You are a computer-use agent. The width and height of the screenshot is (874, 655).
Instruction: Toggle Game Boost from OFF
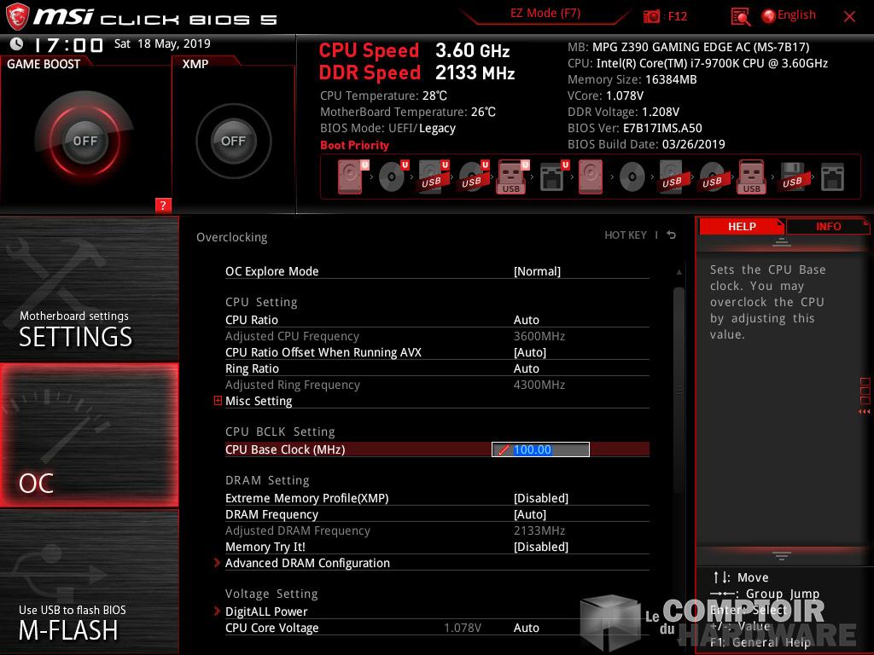[x=86, y=141]
